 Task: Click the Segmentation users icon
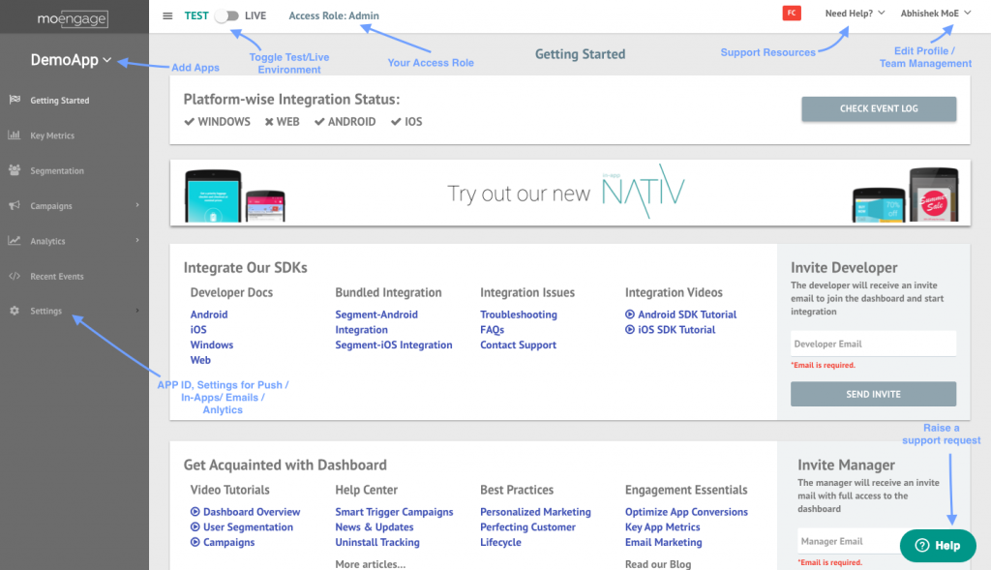tap(15, 170)
